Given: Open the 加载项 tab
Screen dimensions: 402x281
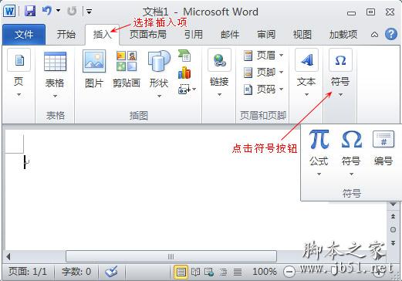Looking at the screenshot, I should (343, 34).
